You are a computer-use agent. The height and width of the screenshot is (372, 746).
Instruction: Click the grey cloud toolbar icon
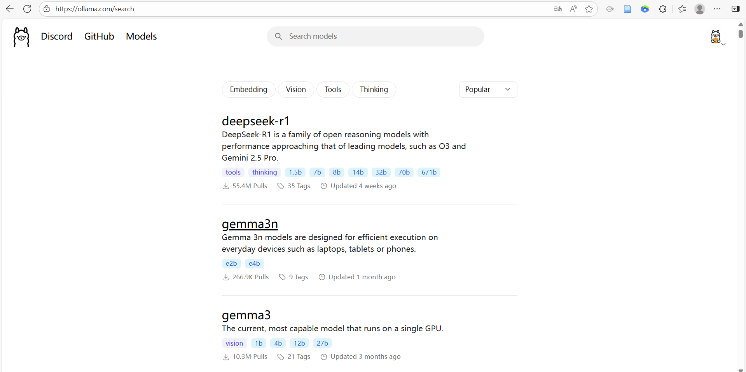click(610, 9)
